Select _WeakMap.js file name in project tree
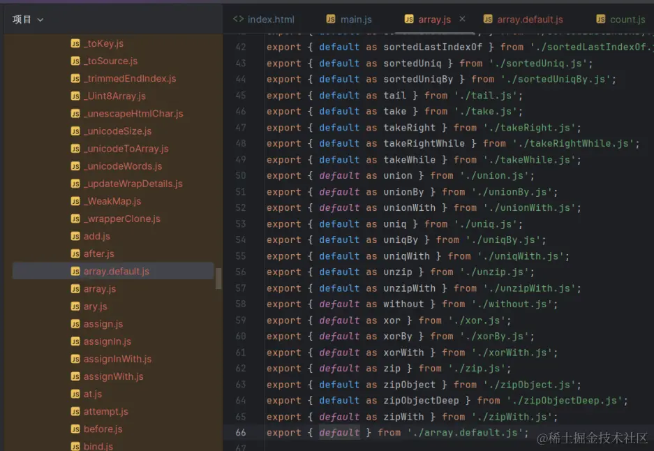 tap(112, 201)
